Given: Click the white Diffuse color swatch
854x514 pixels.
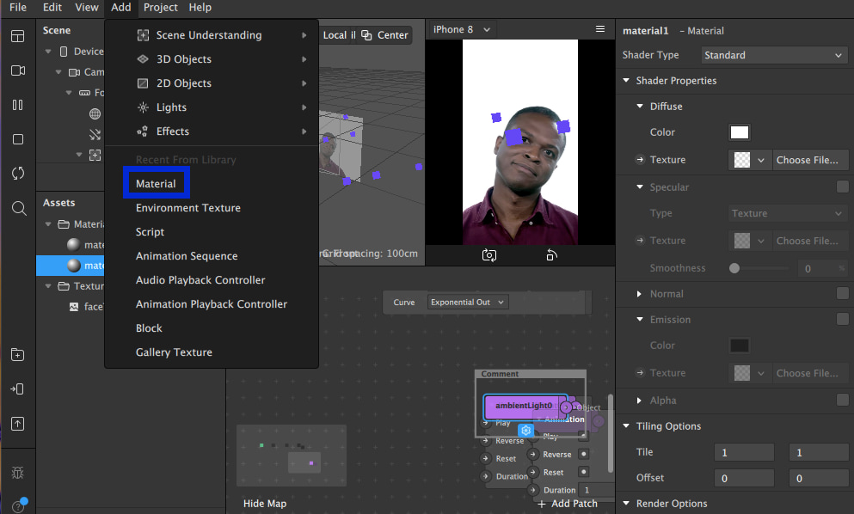Looking at the screenshot, I should pyautogui.click(x=739, y=132).
